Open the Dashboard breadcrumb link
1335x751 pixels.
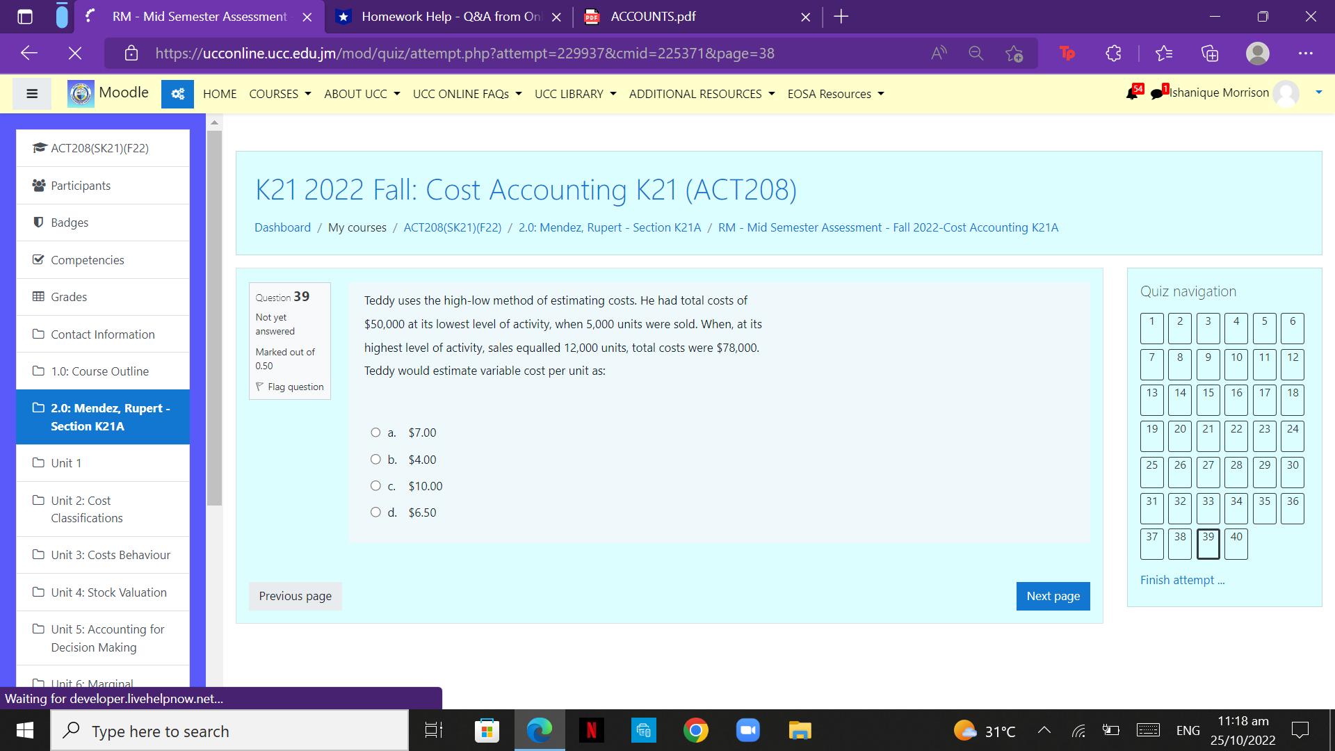pyautogui.click(x=282, y=227)
